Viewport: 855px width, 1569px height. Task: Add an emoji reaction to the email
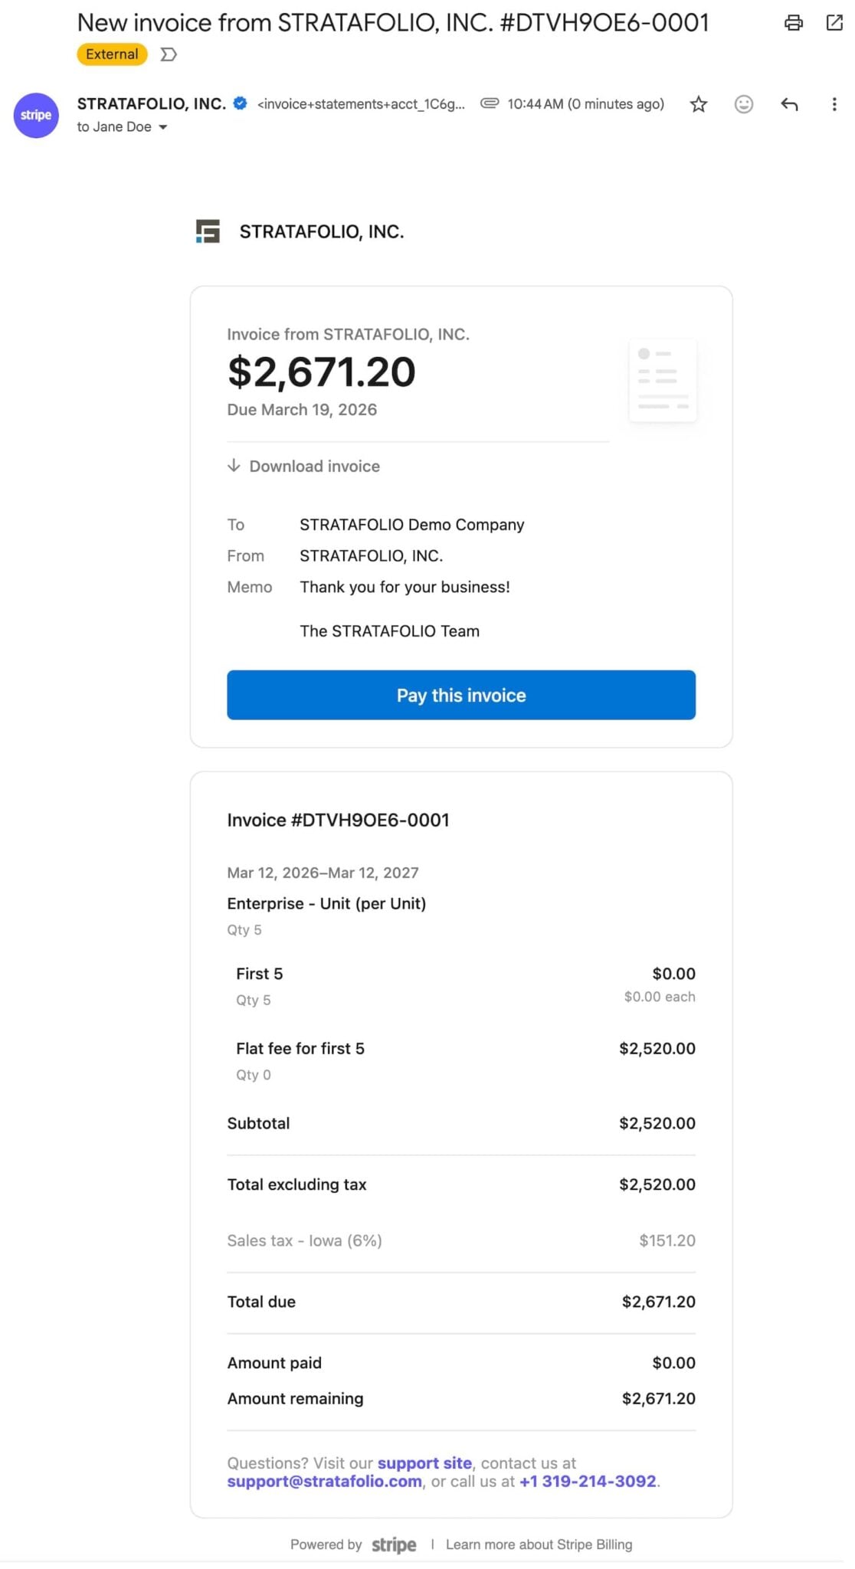point(743,104)
